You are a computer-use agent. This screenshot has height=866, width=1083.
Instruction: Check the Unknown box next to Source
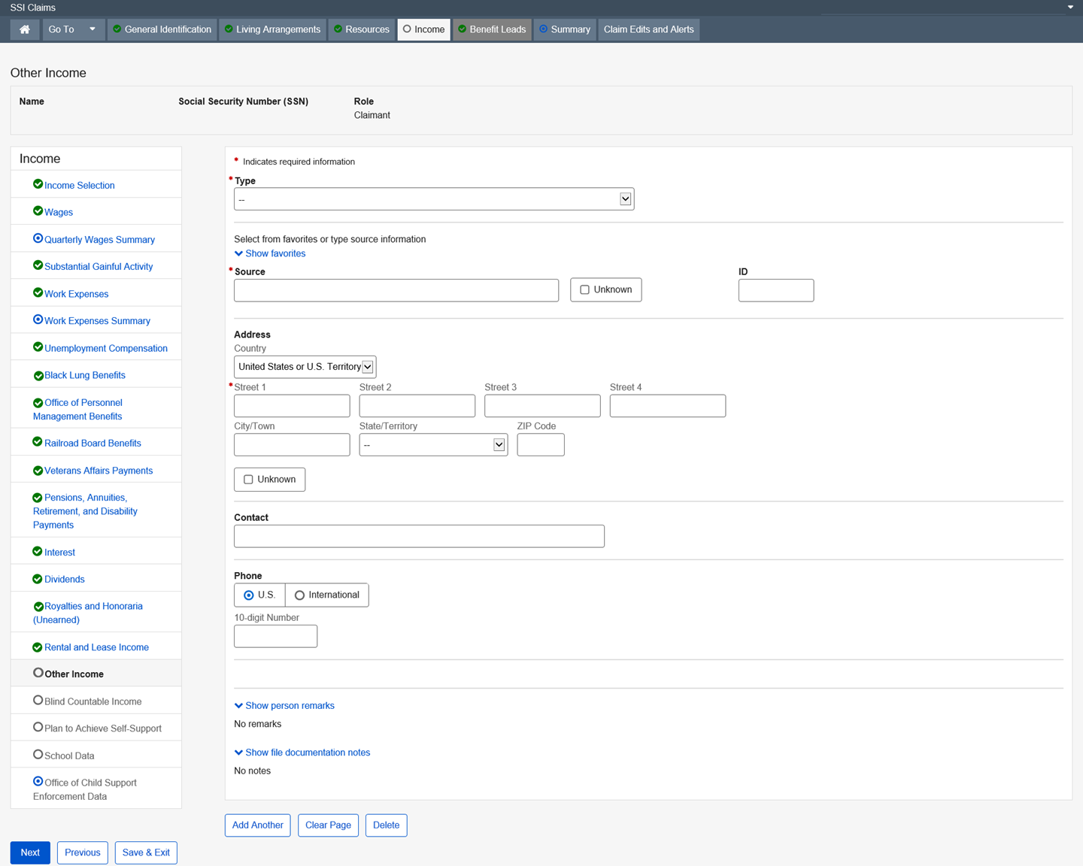(x=584, y=289)
